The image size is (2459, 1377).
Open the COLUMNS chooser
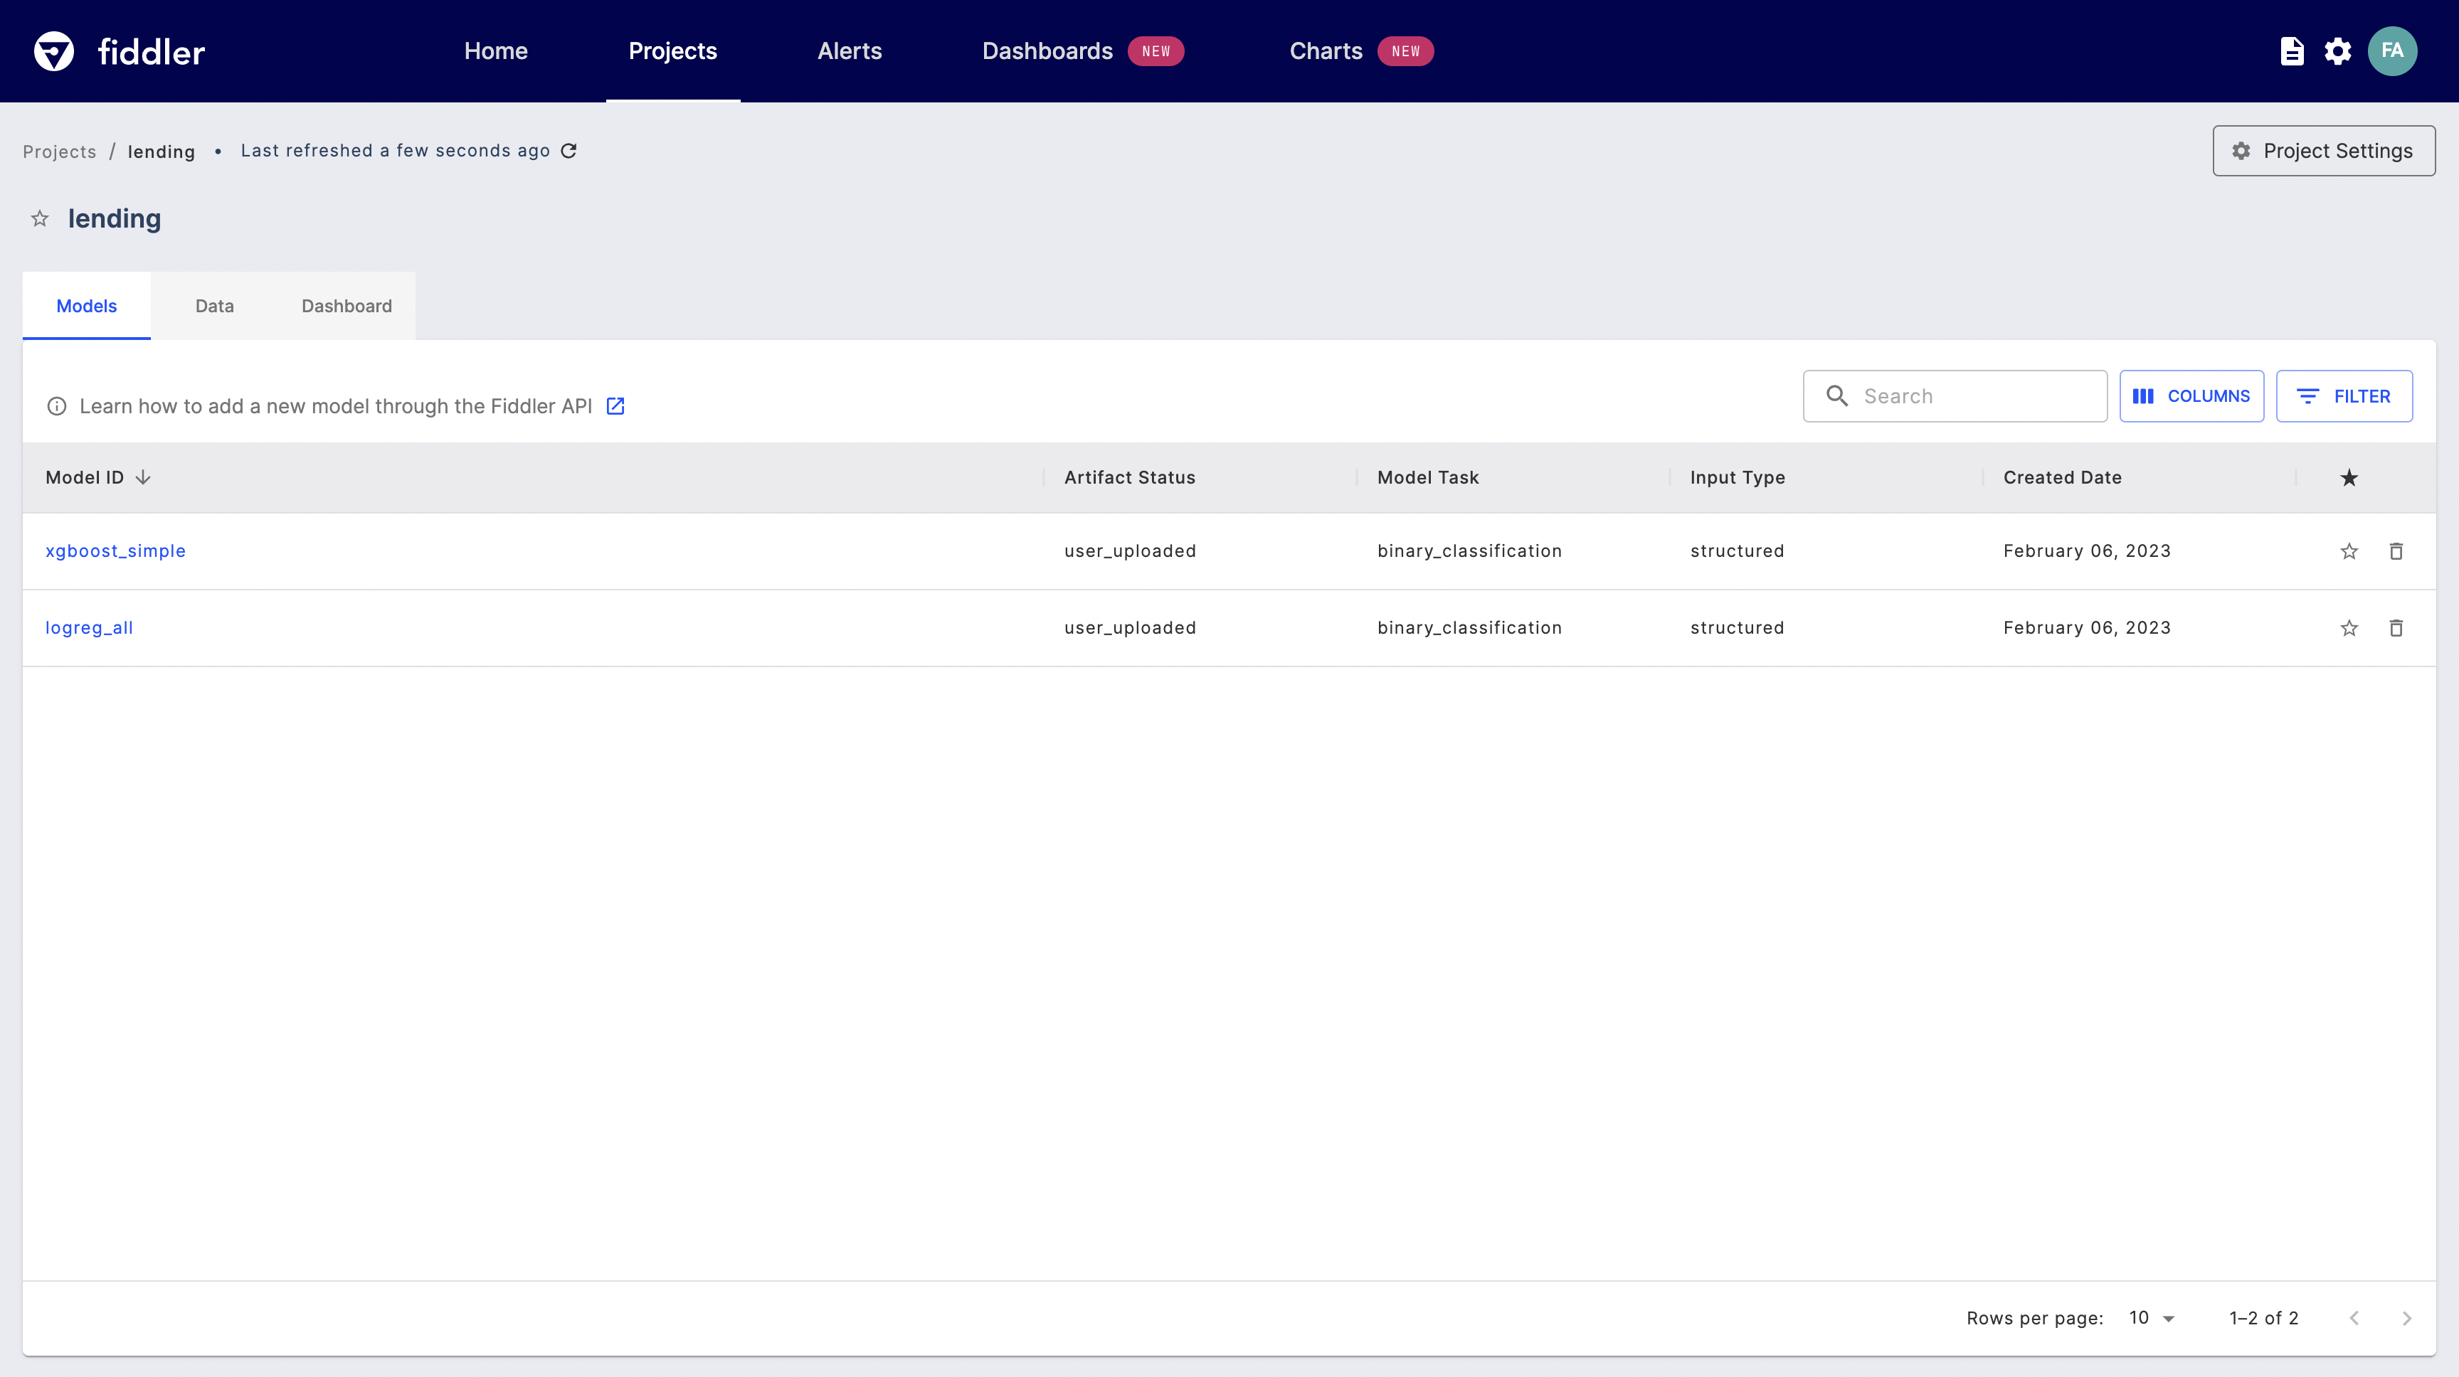(2191, 396)
